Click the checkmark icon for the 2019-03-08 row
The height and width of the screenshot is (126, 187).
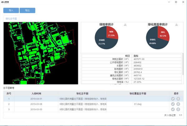coord(173,104)
